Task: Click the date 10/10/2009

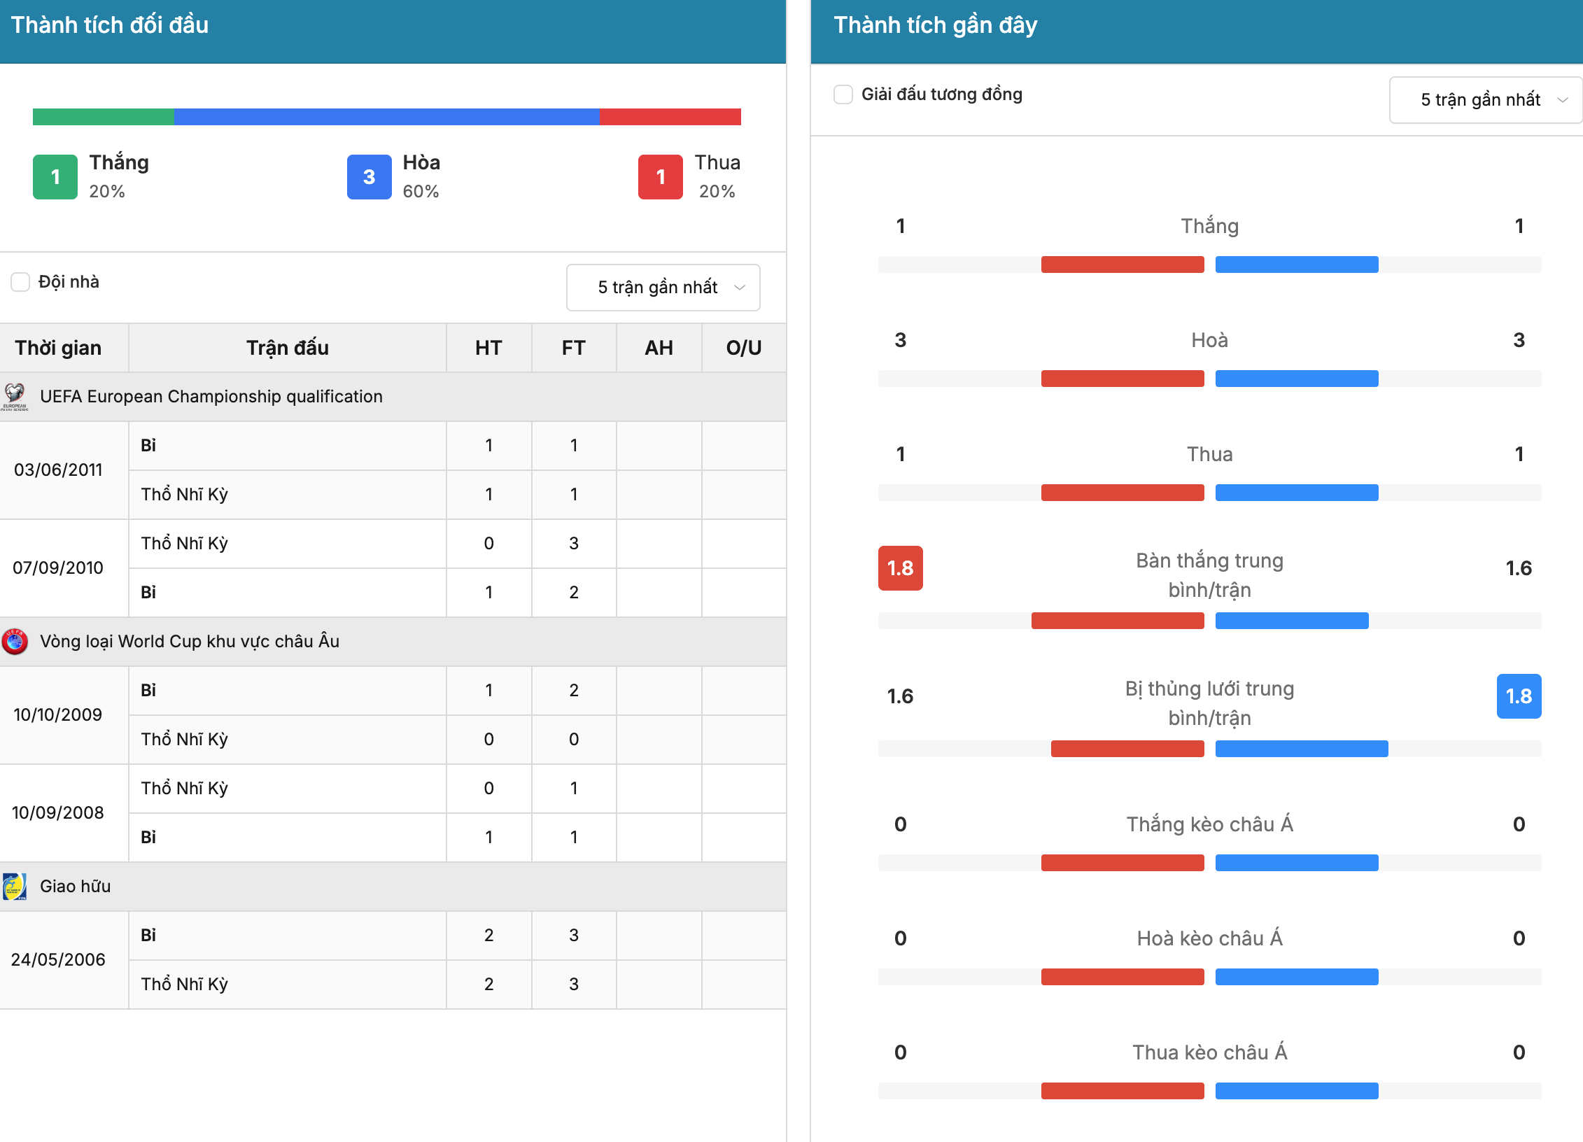Action: coord(58,715)
